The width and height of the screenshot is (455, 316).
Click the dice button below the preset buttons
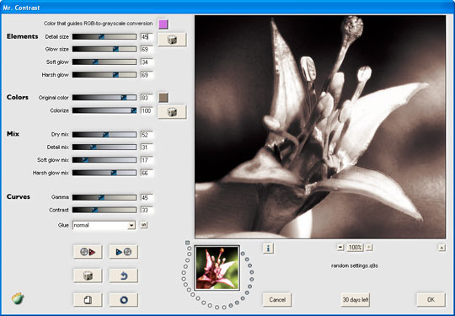(x=88, y=276)
